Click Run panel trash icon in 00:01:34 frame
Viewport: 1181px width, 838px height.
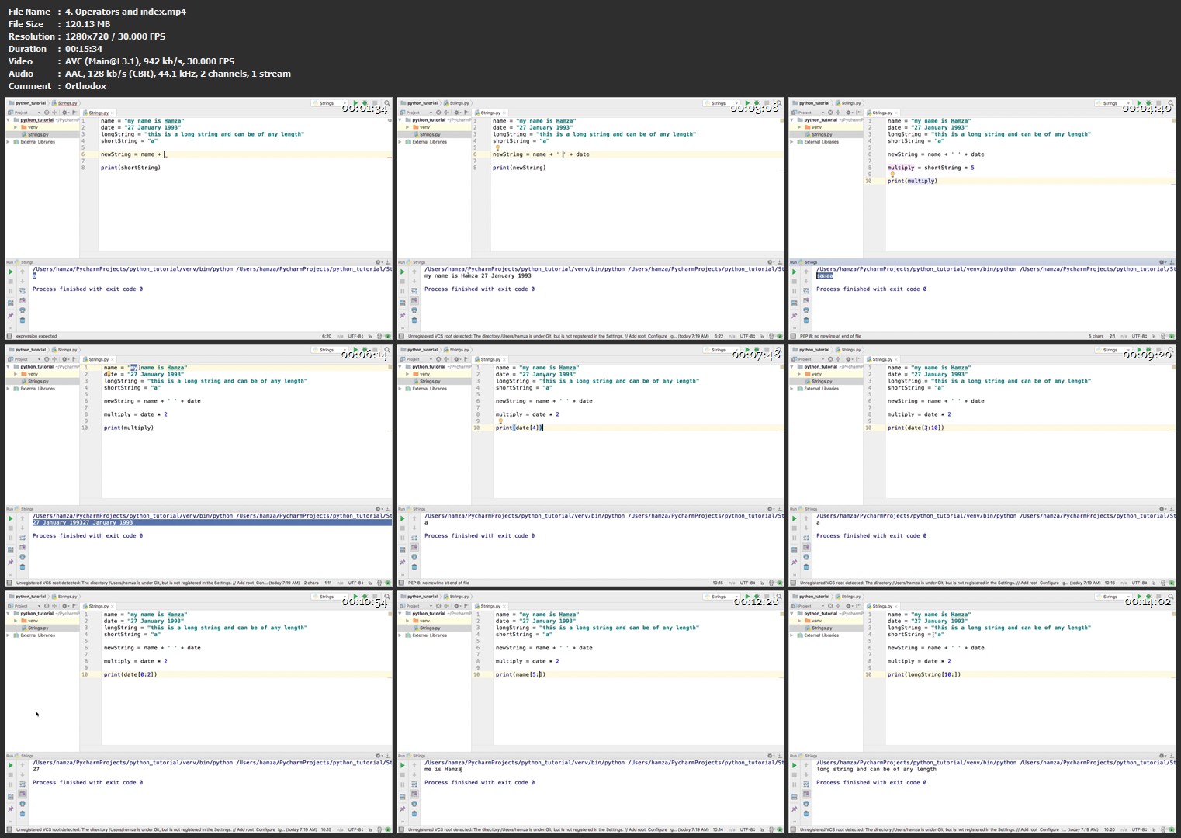click(x=23, y=320)
